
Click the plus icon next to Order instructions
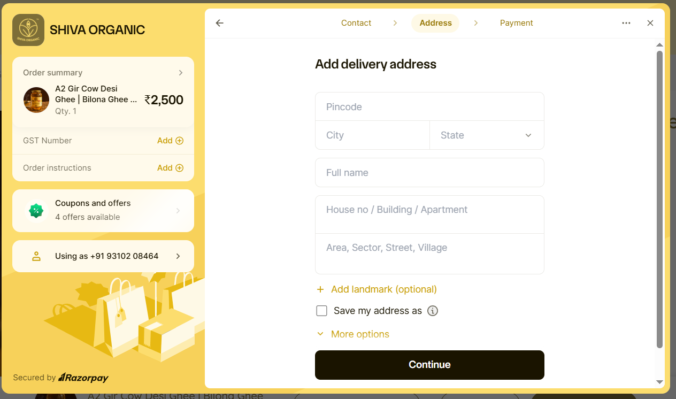tap(180, 168)
